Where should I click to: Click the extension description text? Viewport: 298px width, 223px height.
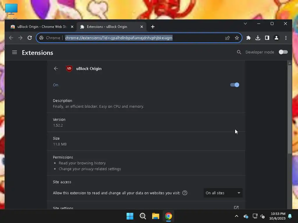pos(98,107)
